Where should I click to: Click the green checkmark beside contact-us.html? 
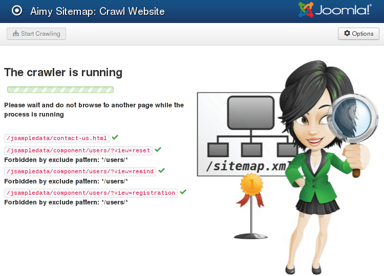pos(115,137)
